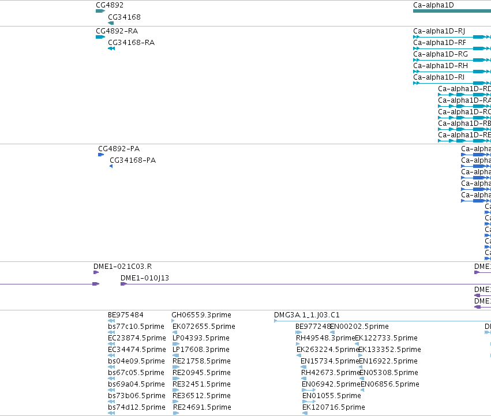Click EST EC34474.5prime

137,350
